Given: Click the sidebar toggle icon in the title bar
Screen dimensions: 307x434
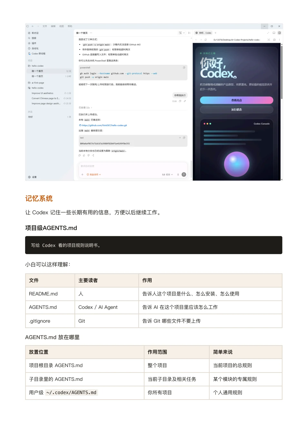Looking at the screenshot, I should point(28,26).
